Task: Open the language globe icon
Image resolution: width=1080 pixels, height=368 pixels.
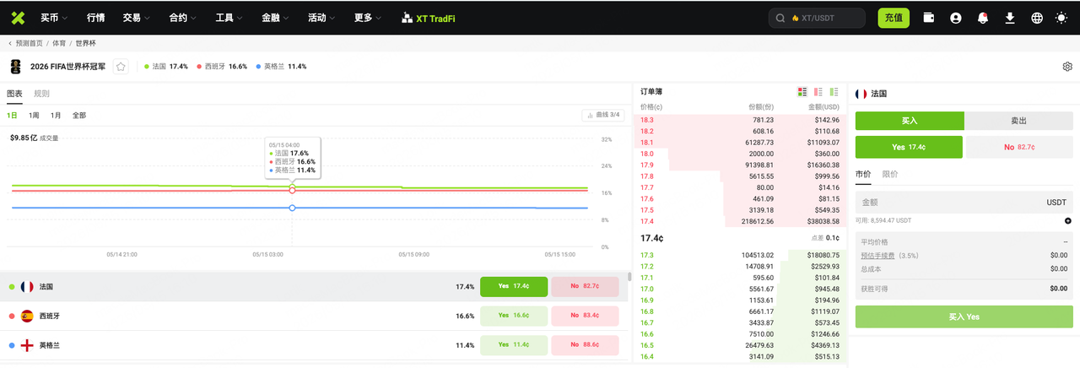Action: point(1037,18)
